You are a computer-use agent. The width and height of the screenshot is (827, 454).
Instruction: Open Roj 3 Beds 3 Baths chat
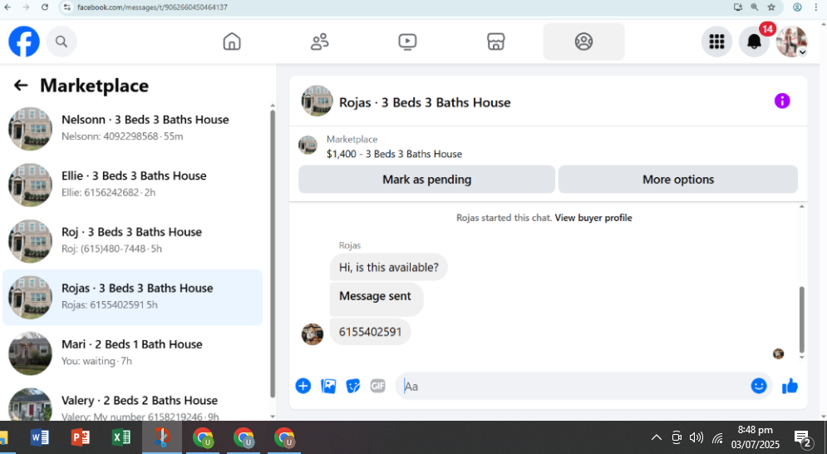coord(132,241)
